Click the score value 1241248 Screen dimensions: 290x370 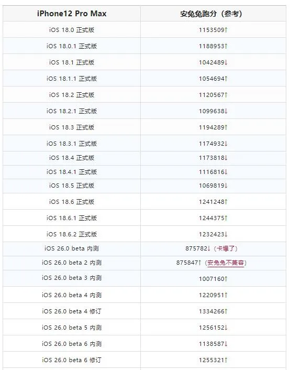[211, 202]
